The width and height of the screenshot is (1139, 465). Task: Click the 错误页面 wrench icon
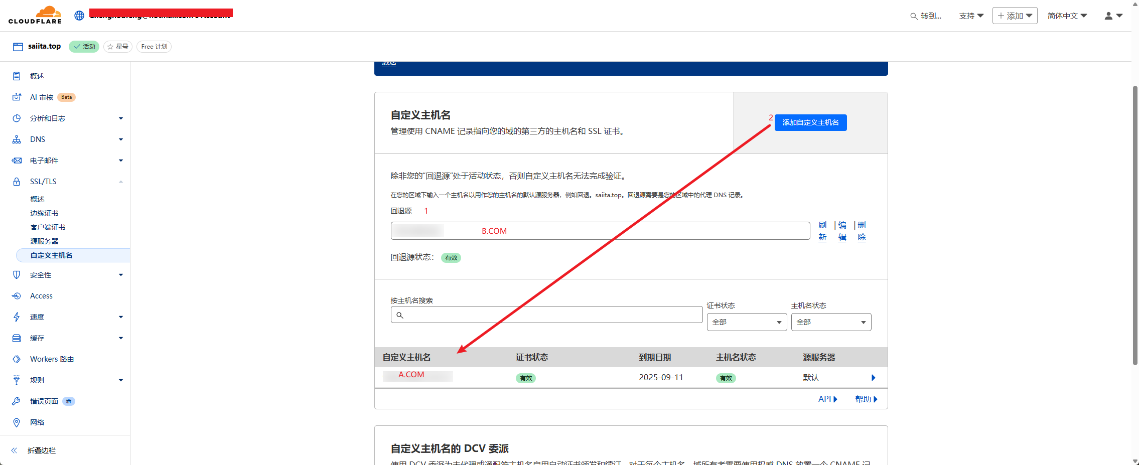(x=17, y=401)
